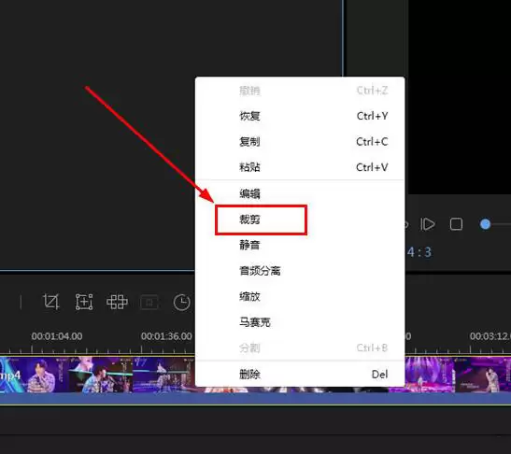Choose 删除 (Delete) in context menu
511x454 pixels.
300,375
